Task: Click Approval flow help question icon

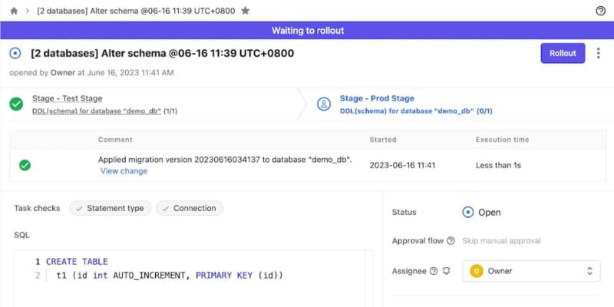Action: tap(451, 241)
